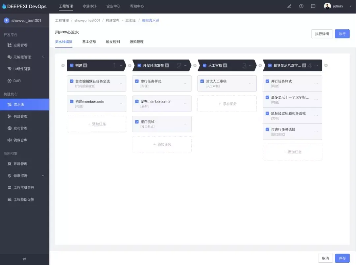Click the DAPI sidebar icon
356x265 pixels.
click(x=9, y=81)
